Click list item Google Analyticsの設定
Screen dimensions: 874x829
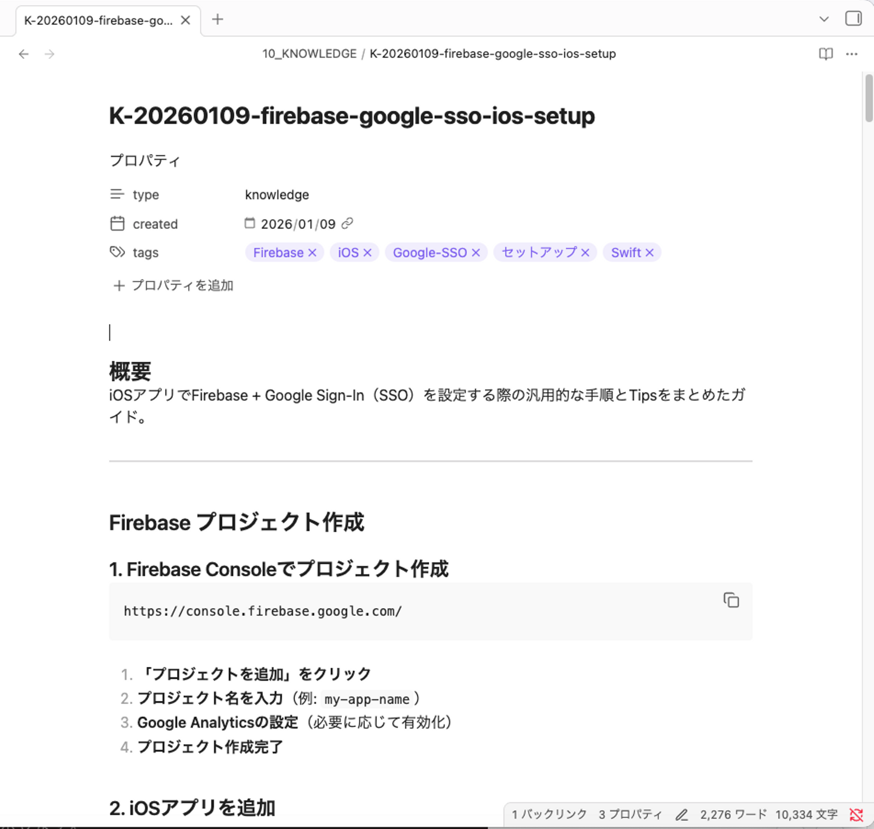[x=218, y=722]
